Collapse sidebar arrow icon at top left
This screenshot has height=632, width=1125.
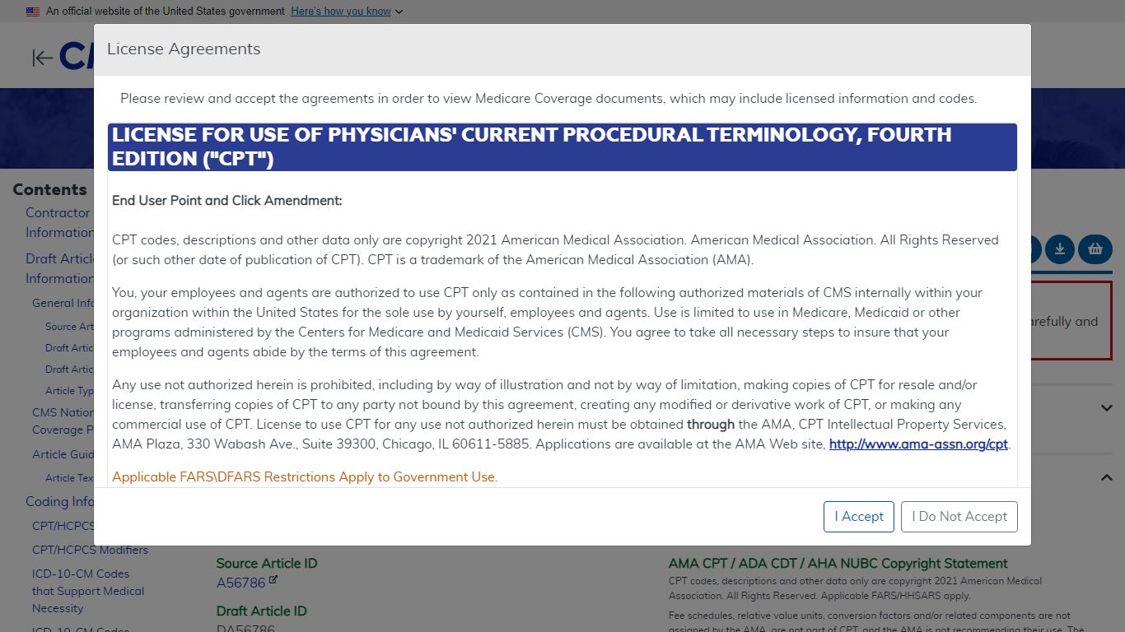43,58
